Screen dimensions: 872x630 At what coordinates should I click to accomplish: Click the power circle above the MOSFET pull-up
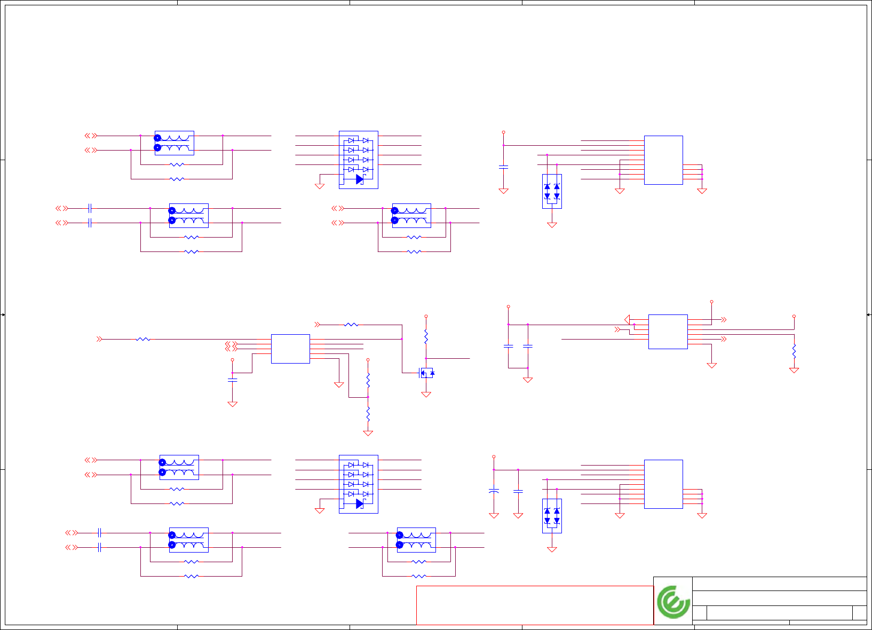pos(426,316)
